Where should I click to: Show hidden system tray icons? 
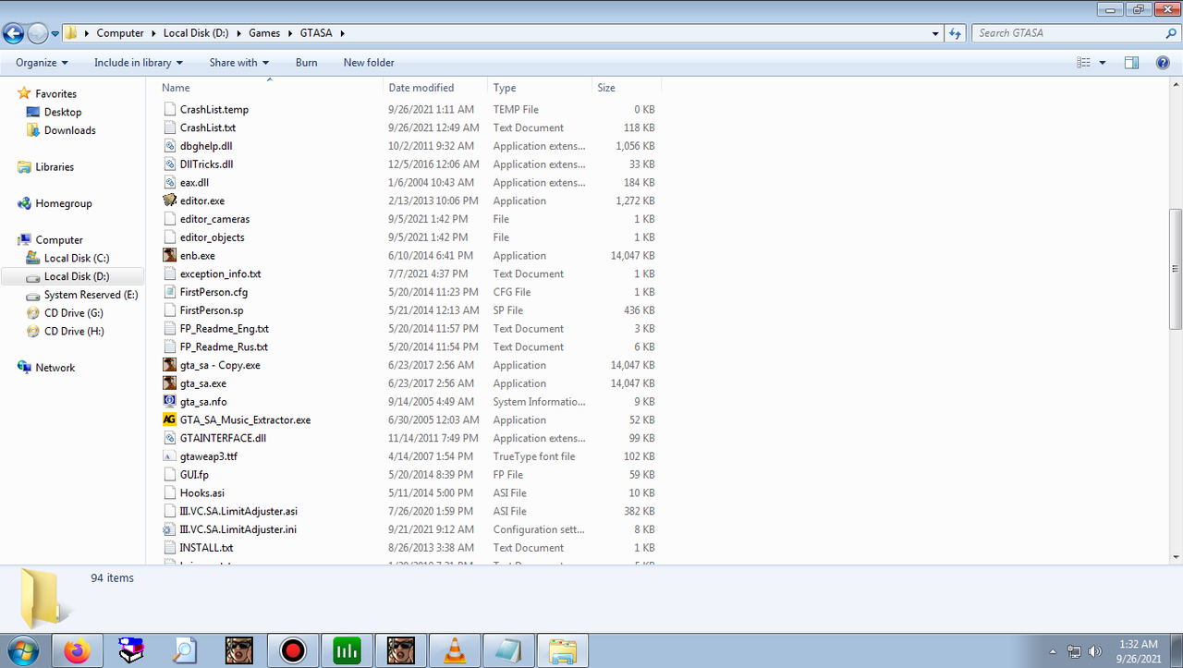coord(1053,651)
